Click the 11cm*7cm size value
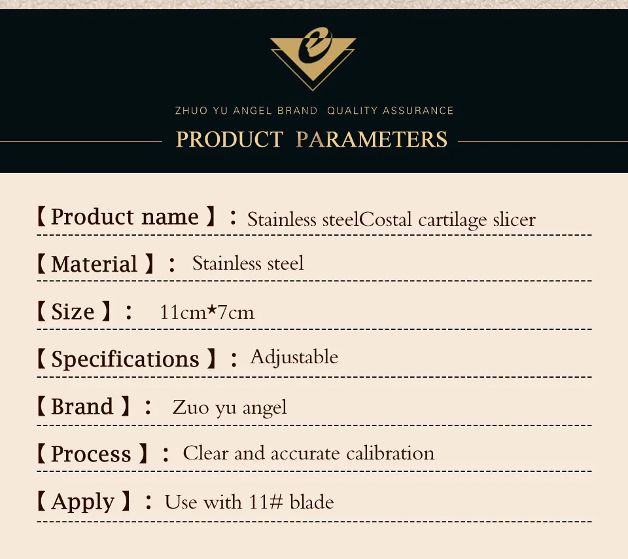 pos(207,312)
